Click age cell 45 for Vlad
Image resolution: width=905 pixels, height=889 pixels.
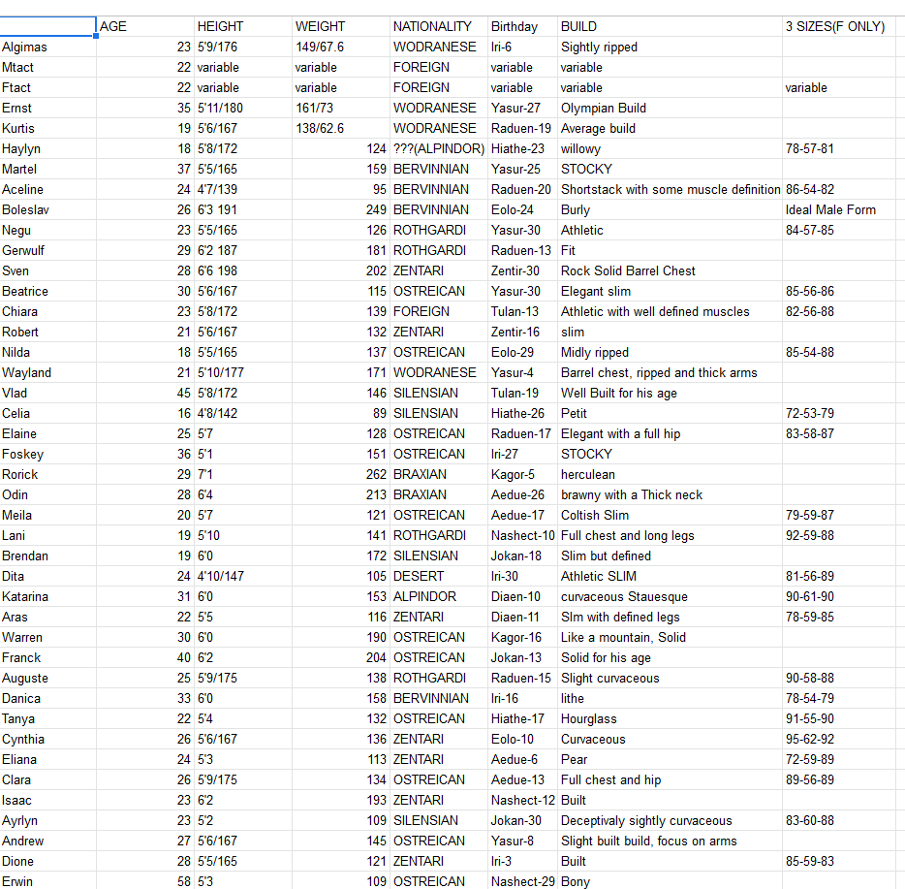point(145,393)
